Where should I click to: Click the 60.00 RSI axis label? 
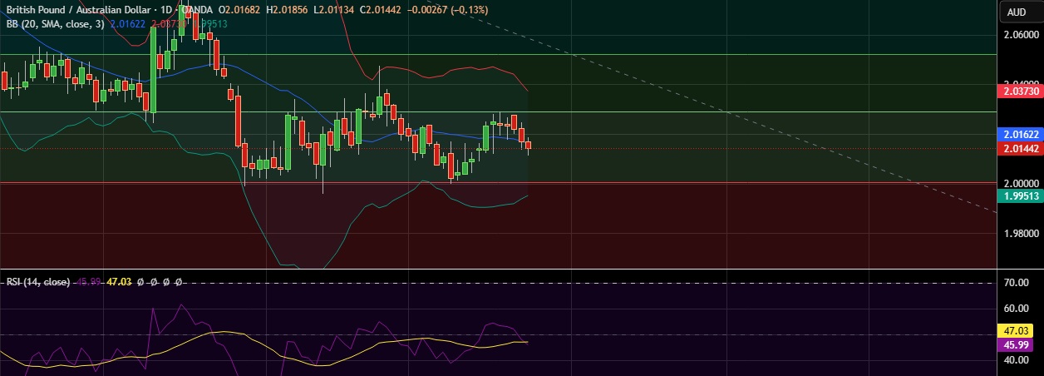click(x=1017, y=309)
